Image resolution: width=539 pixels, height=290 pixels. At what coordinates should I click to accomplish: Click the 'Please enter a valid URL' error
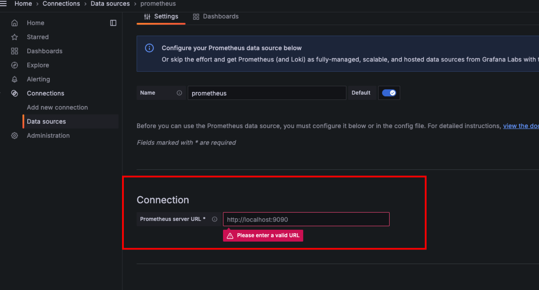(x=263, y=235)
